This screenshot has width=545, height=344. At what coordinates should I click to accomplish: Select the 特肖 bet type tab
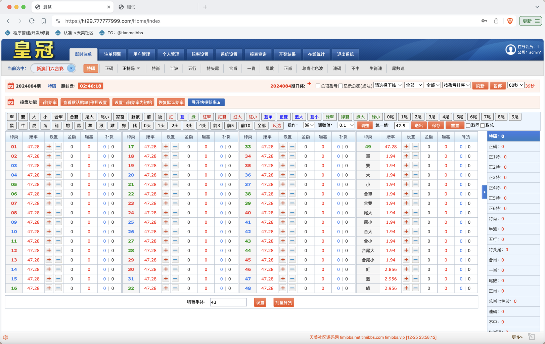click(x=155, y=69)
